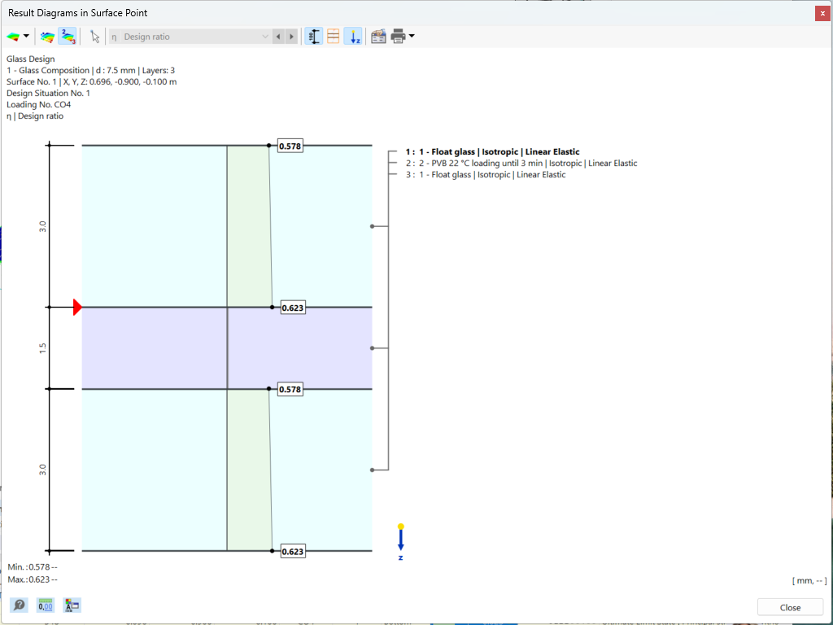Toggle the z-direction arrow display
This screenshot has width=833, height=625.
tap(352, 36)
